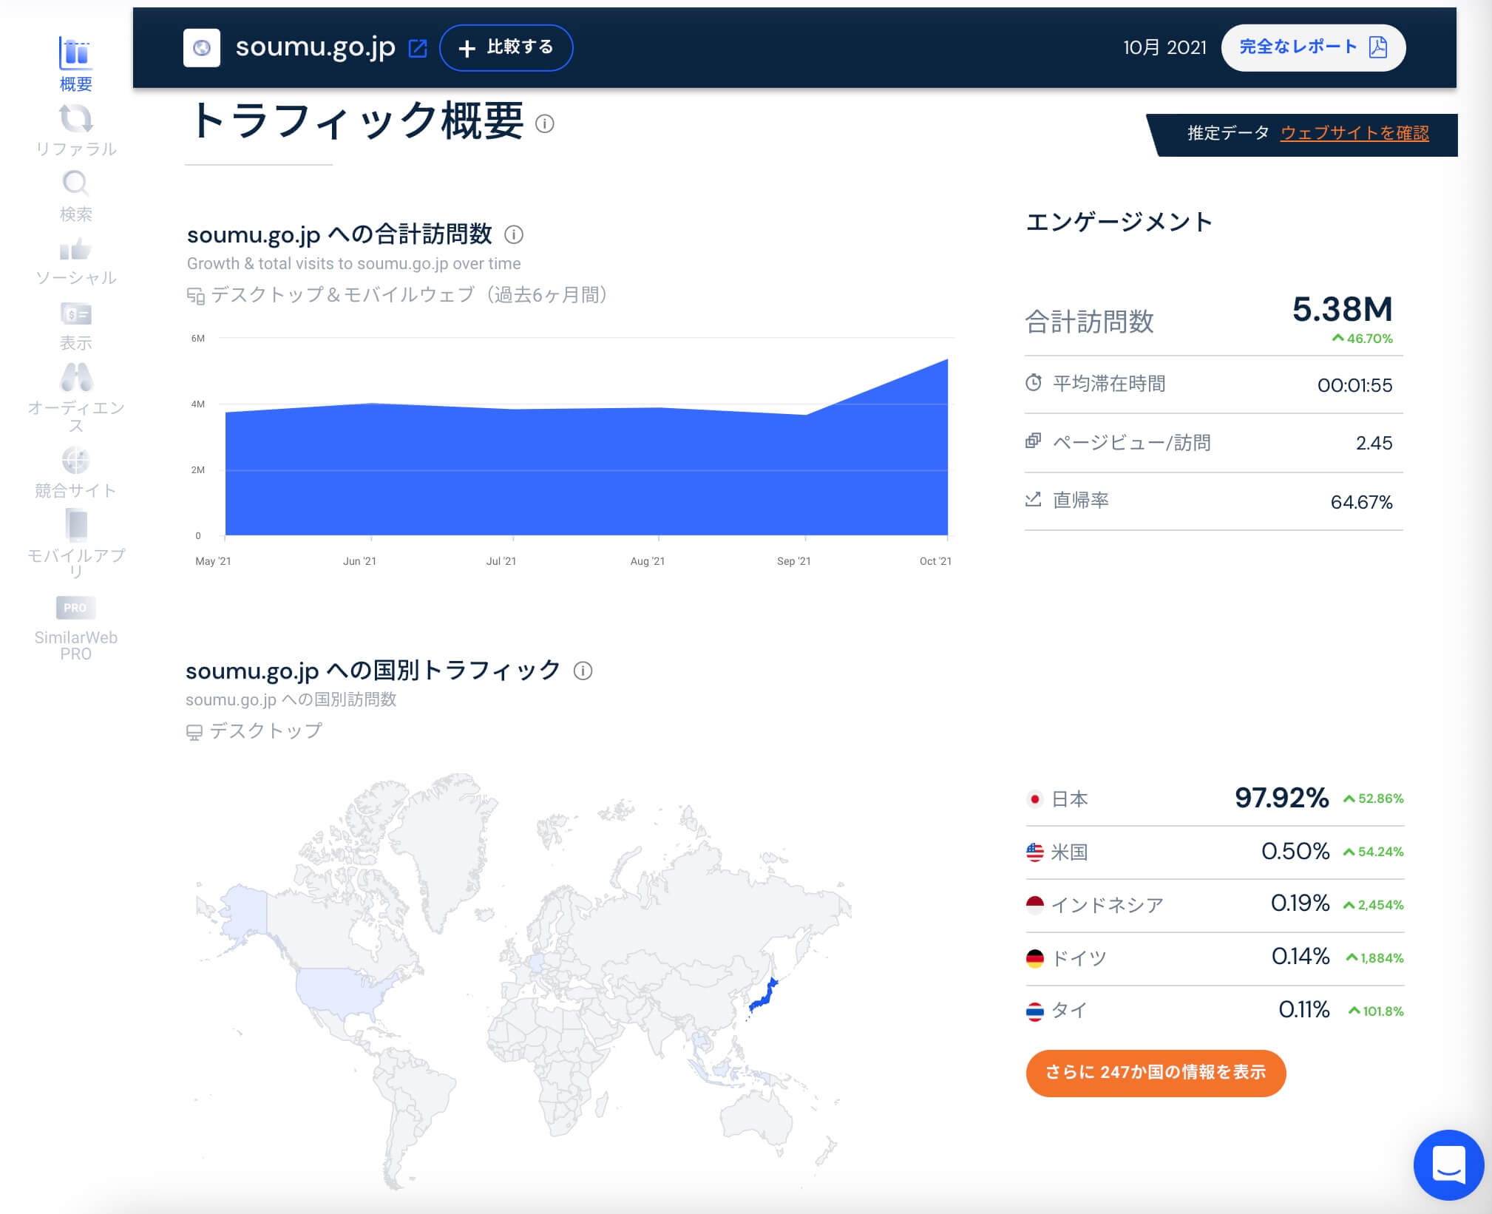Click Oct '21 point on traffic chart
1492x1214 pixels.
[947, 360]
